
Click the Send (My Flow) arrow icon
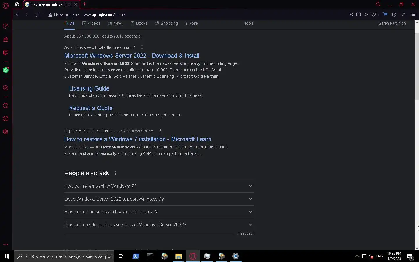366,15
